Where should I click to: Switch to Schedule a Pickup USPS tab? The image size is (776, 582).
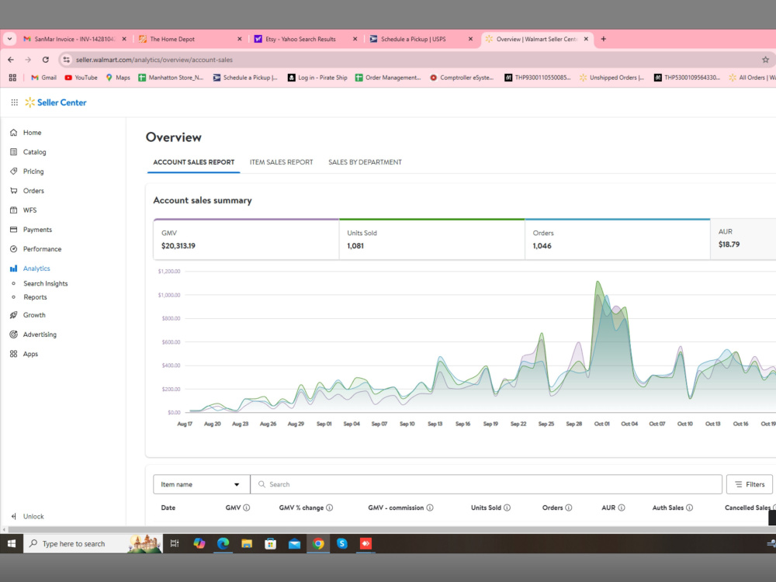[x=421, y=39]
